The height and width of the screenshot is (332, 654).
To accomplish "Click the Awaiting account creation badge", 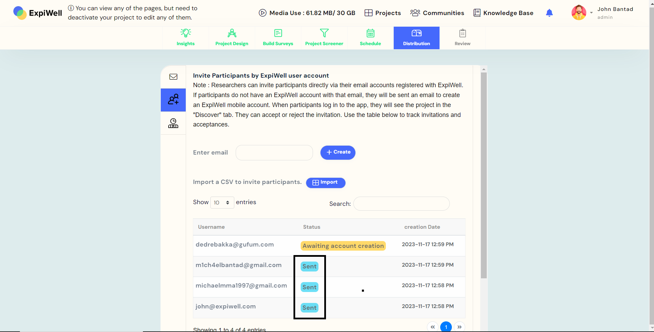I will [x=343, y=246].
